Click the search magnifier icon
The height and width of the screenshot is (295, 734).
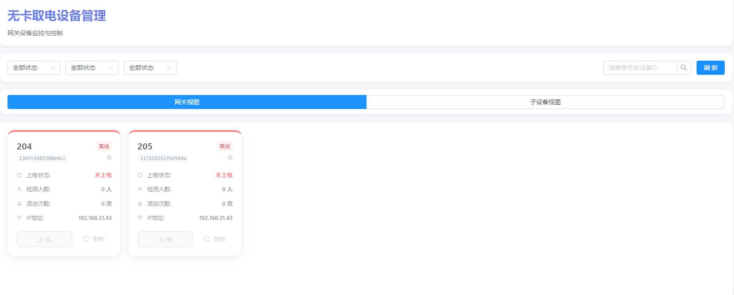pos(683,68)
